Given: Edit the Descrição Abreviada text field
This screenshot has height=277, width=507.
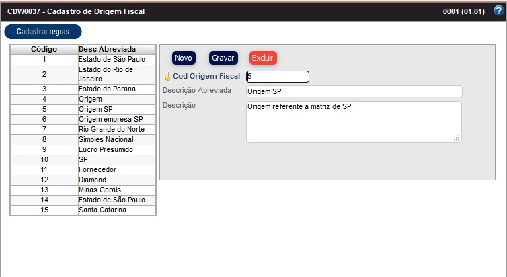Looking at the screenshot, I should 354,91.
